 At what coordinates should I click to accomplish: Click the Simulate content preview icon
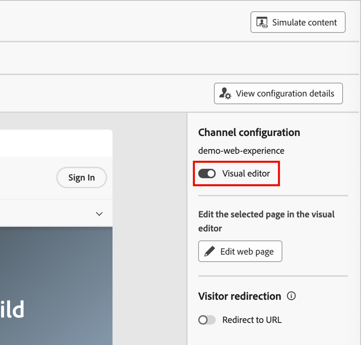click(x=262, y=22)
